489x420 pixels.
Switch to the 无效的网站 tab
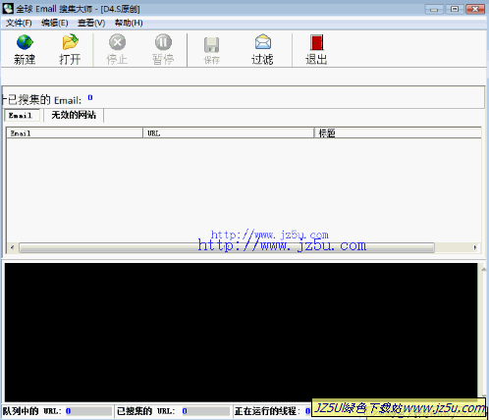click(x=74, y=115)
